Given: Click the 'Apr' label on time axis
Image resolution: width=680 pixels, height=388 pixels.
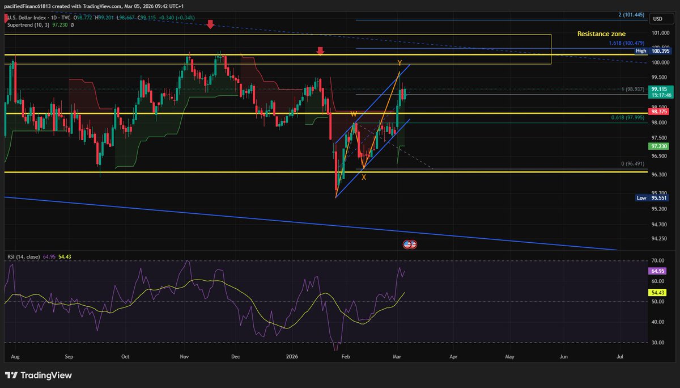Looking at the screenshot, I should [x=453, y=357].
